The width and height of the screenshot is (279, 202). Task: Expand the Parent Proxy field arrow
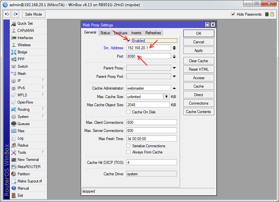pyautogui.click(x=174, y=68)
